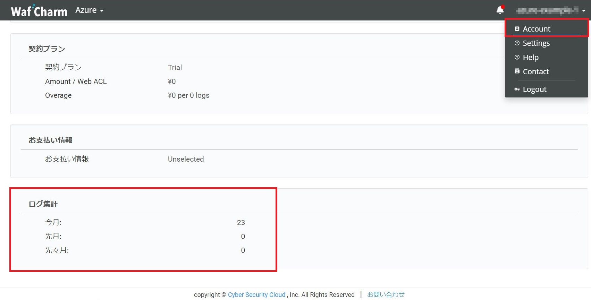Select the Trial plan value
Screen dimensions: 591x300
175,68
